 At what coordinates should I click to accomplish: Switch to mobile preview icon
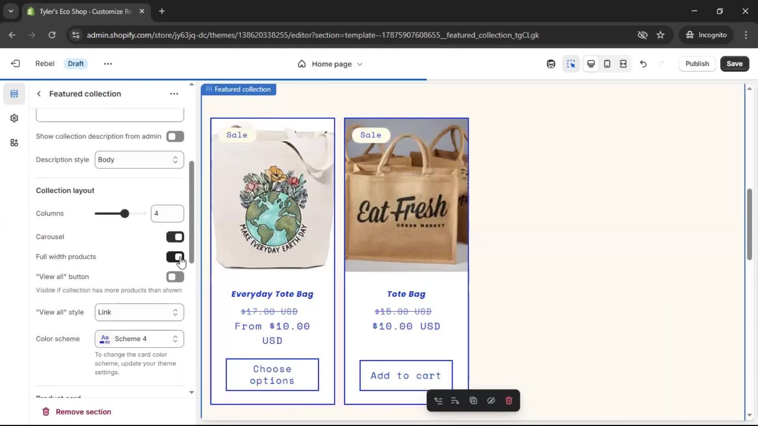pyautogui.click(x=607, y=64)
